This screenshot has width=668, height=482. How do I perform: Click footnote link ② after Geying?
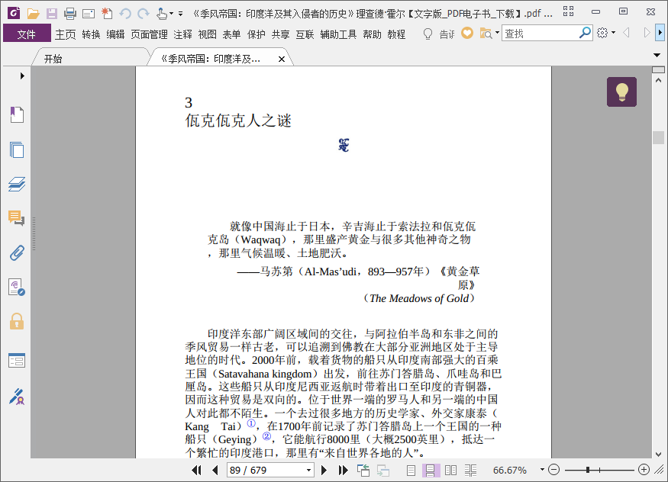click(x=266, y=436)
